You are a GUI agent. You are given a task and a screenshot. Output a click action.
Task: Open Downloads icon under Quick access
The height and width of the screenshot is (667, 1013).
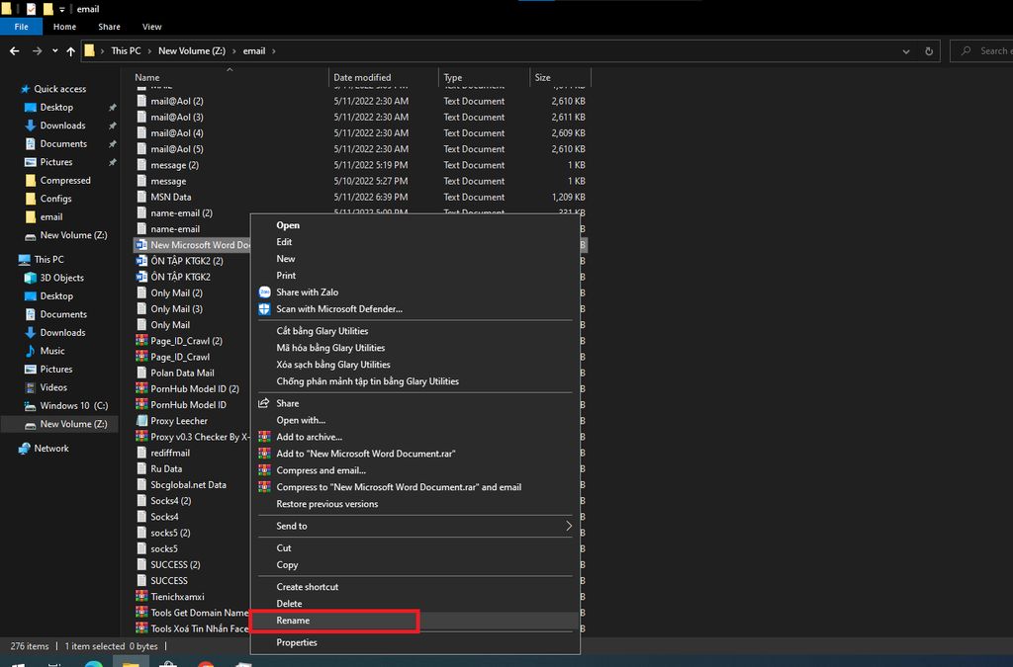[x=30, y=125]
